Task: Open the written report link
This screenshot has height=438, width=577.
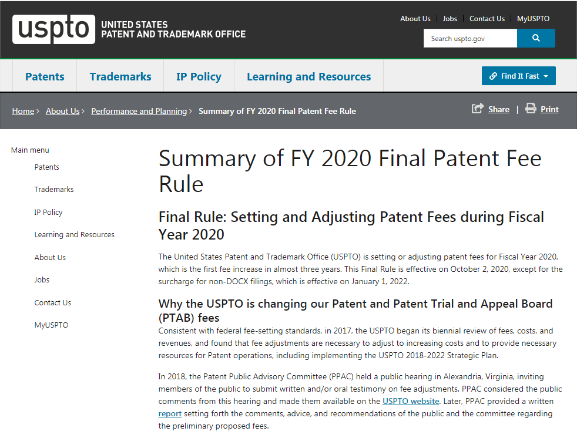Action: tap(170, 414)
